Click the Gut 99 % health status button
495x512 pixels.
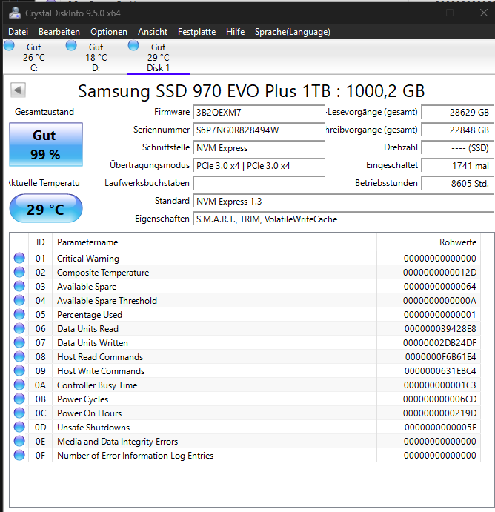click(46, 144)
